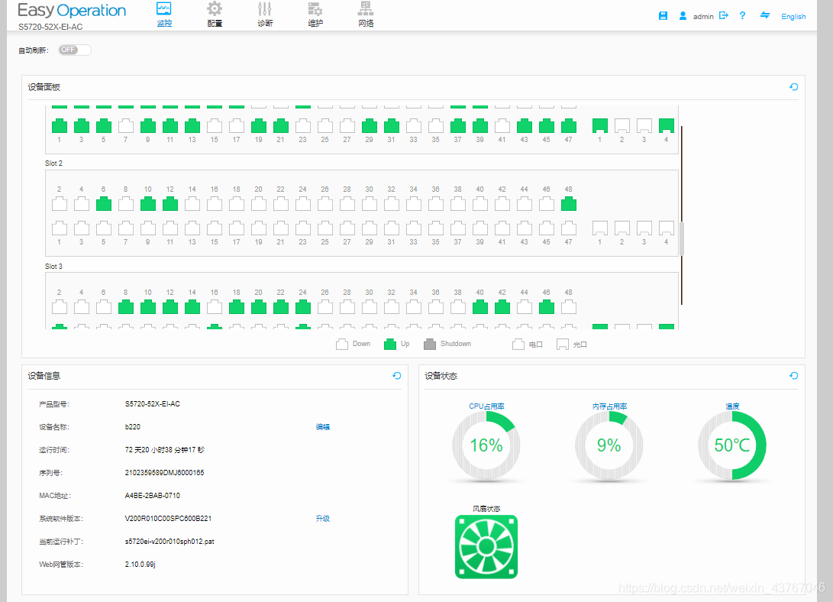Switch language to English
Image resolution: width=833 pixels, height=602 pixels.
(793, 17)
